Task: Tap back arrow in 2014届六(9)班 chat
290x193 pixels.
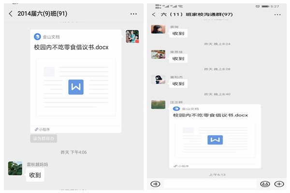Action: click(11, 14)
